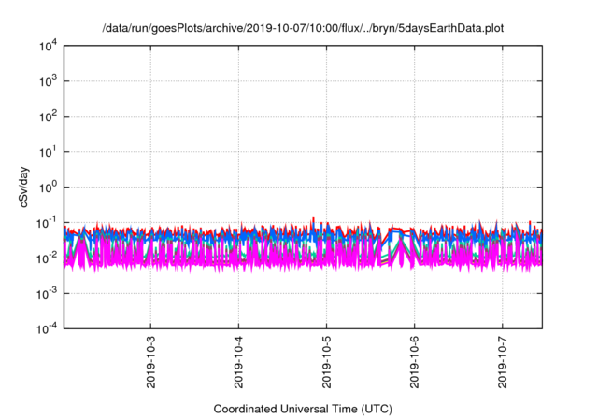
Task: Click the 2019-10-7 date tick label
Action: tap(503, 362)
